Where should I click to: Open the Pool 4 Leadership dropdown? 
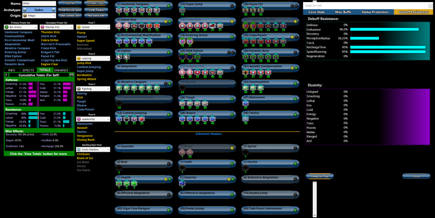93,119
